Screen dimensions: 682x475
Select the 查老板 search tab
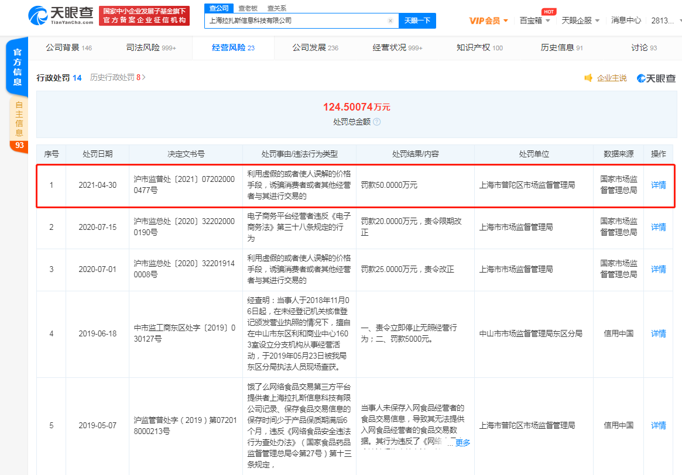pos(248,8)
